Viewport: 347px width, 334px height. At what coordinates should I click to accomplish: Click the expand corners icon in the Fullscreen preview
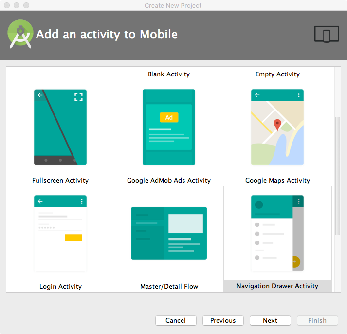coord(78,97)
